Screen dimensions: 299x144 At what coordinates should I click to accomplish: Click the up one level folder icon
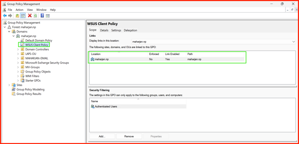point(17,16)
